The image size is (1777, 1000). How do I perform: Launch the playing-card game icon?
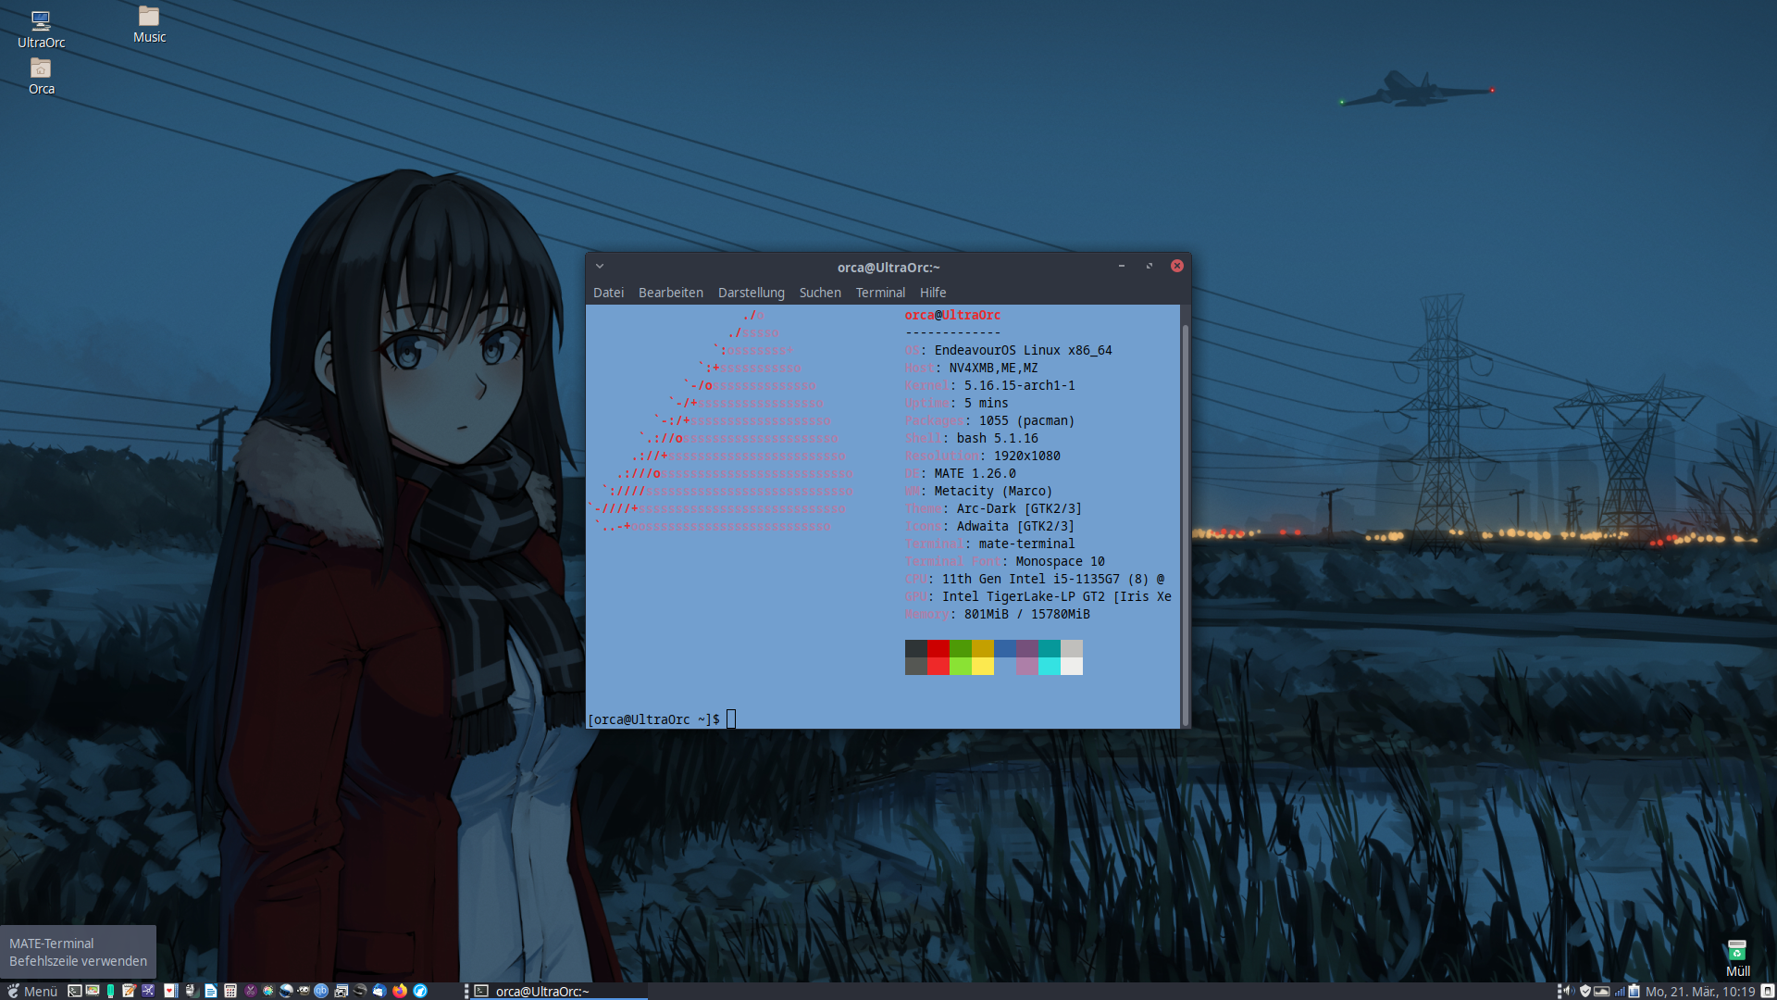click(x=171, y=991)
